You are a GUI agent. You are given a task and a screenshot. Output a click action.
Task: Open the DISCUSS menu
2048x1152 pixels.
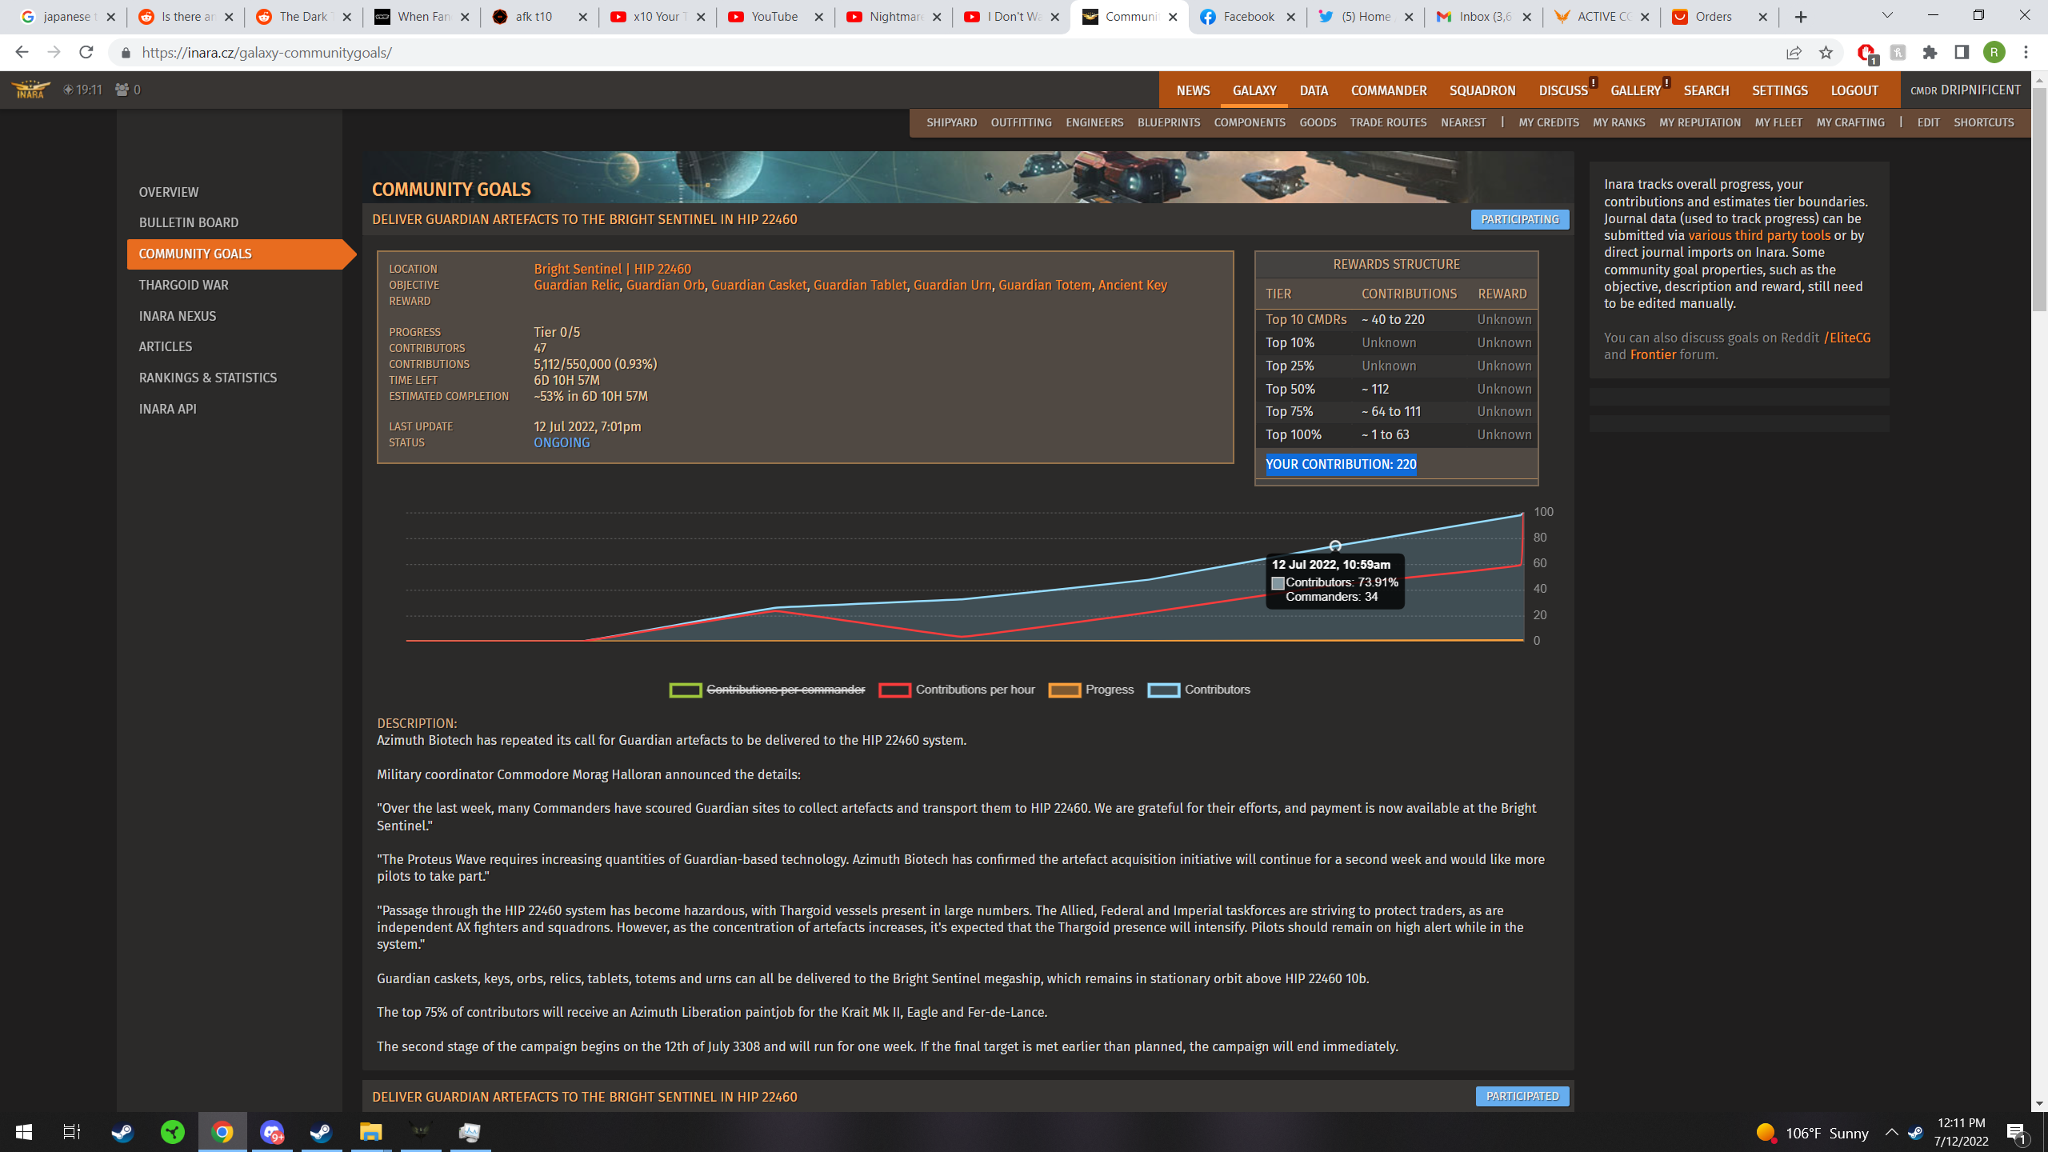tap(1563, 90)
